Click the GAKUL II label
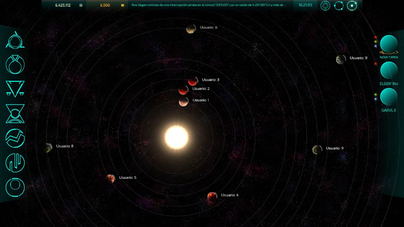 (389, 110)
